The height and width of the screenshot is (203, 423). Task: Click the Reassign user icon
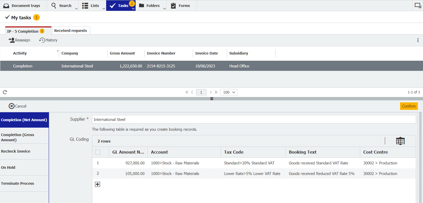12,40
